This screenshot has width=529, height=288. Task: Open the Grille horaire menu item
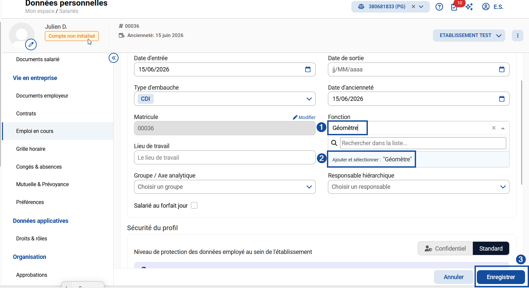31,149
